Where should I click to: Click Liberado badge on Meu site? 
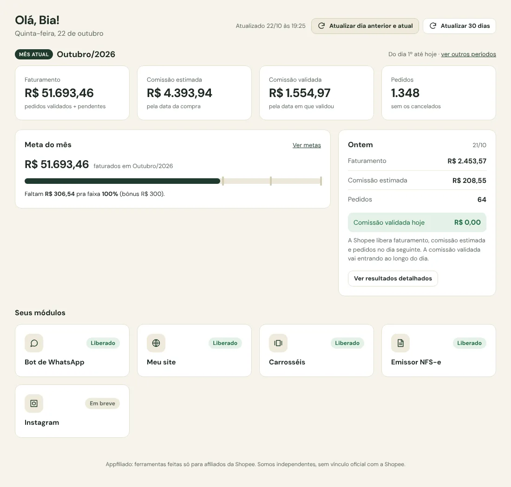coord(225,343)
